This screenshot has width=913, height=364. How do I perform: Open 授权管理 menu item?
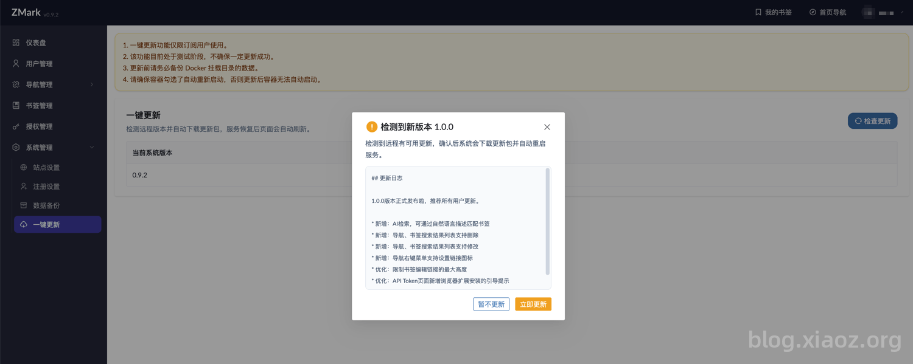[x=54, y=126]
